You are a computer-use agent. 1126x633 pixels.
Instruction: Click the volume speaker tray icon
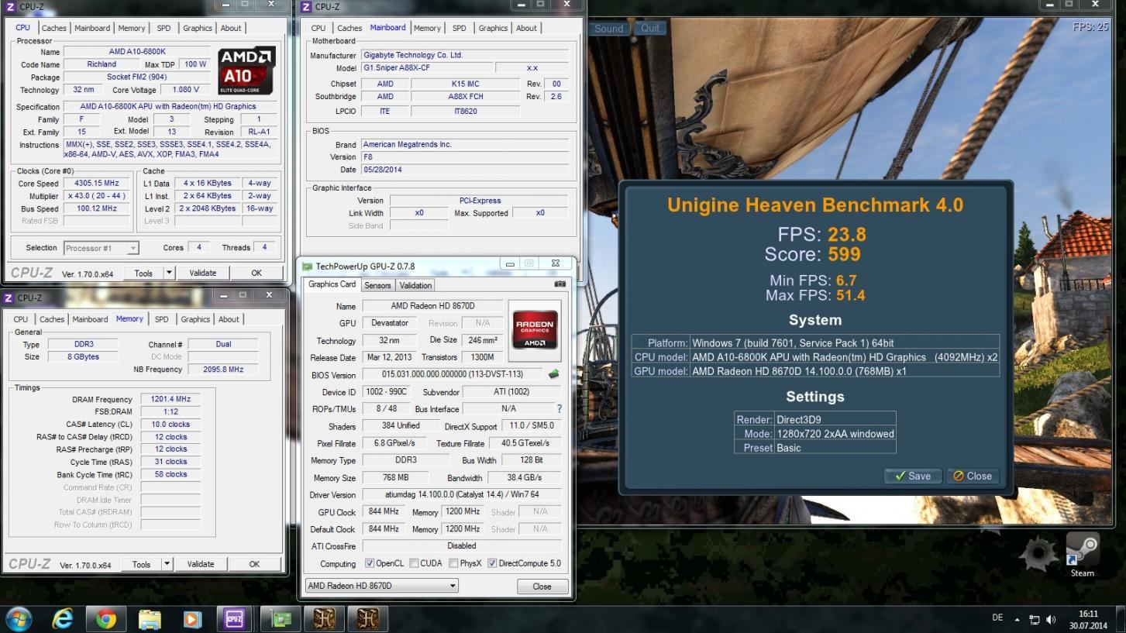pos(1051,619)
